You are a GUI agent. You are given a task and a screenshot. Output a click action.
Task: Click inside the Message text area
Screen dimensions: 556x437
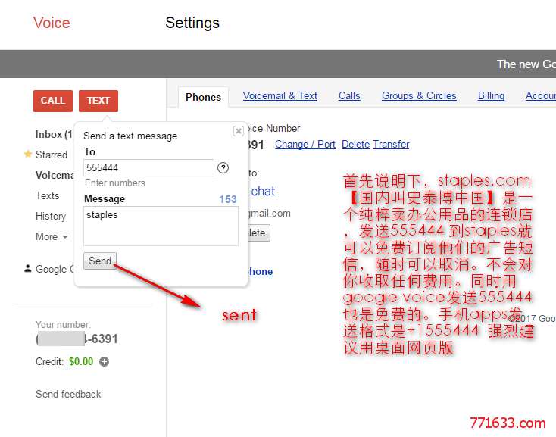pos(161,226)
